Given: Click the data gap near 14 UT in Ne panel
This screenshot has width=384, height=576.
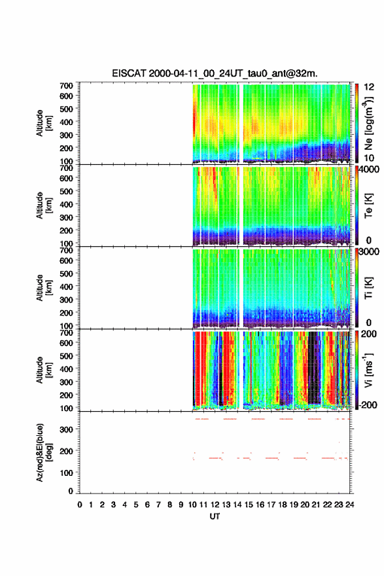Looking at the screenshot, I should 241,124.
